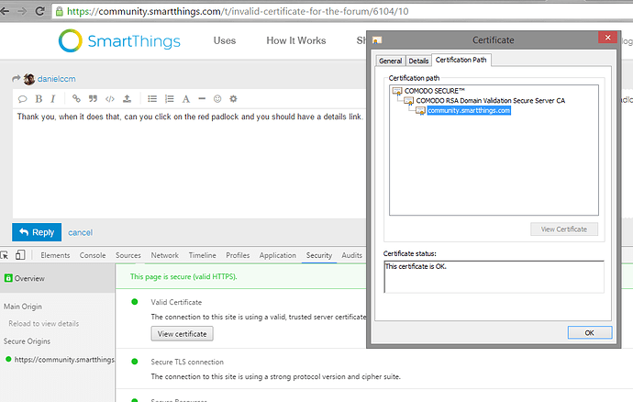The width and height of the screenshot is (633, 402).
Task: Open danielccm user avatar
Action: tap(29, 79)
